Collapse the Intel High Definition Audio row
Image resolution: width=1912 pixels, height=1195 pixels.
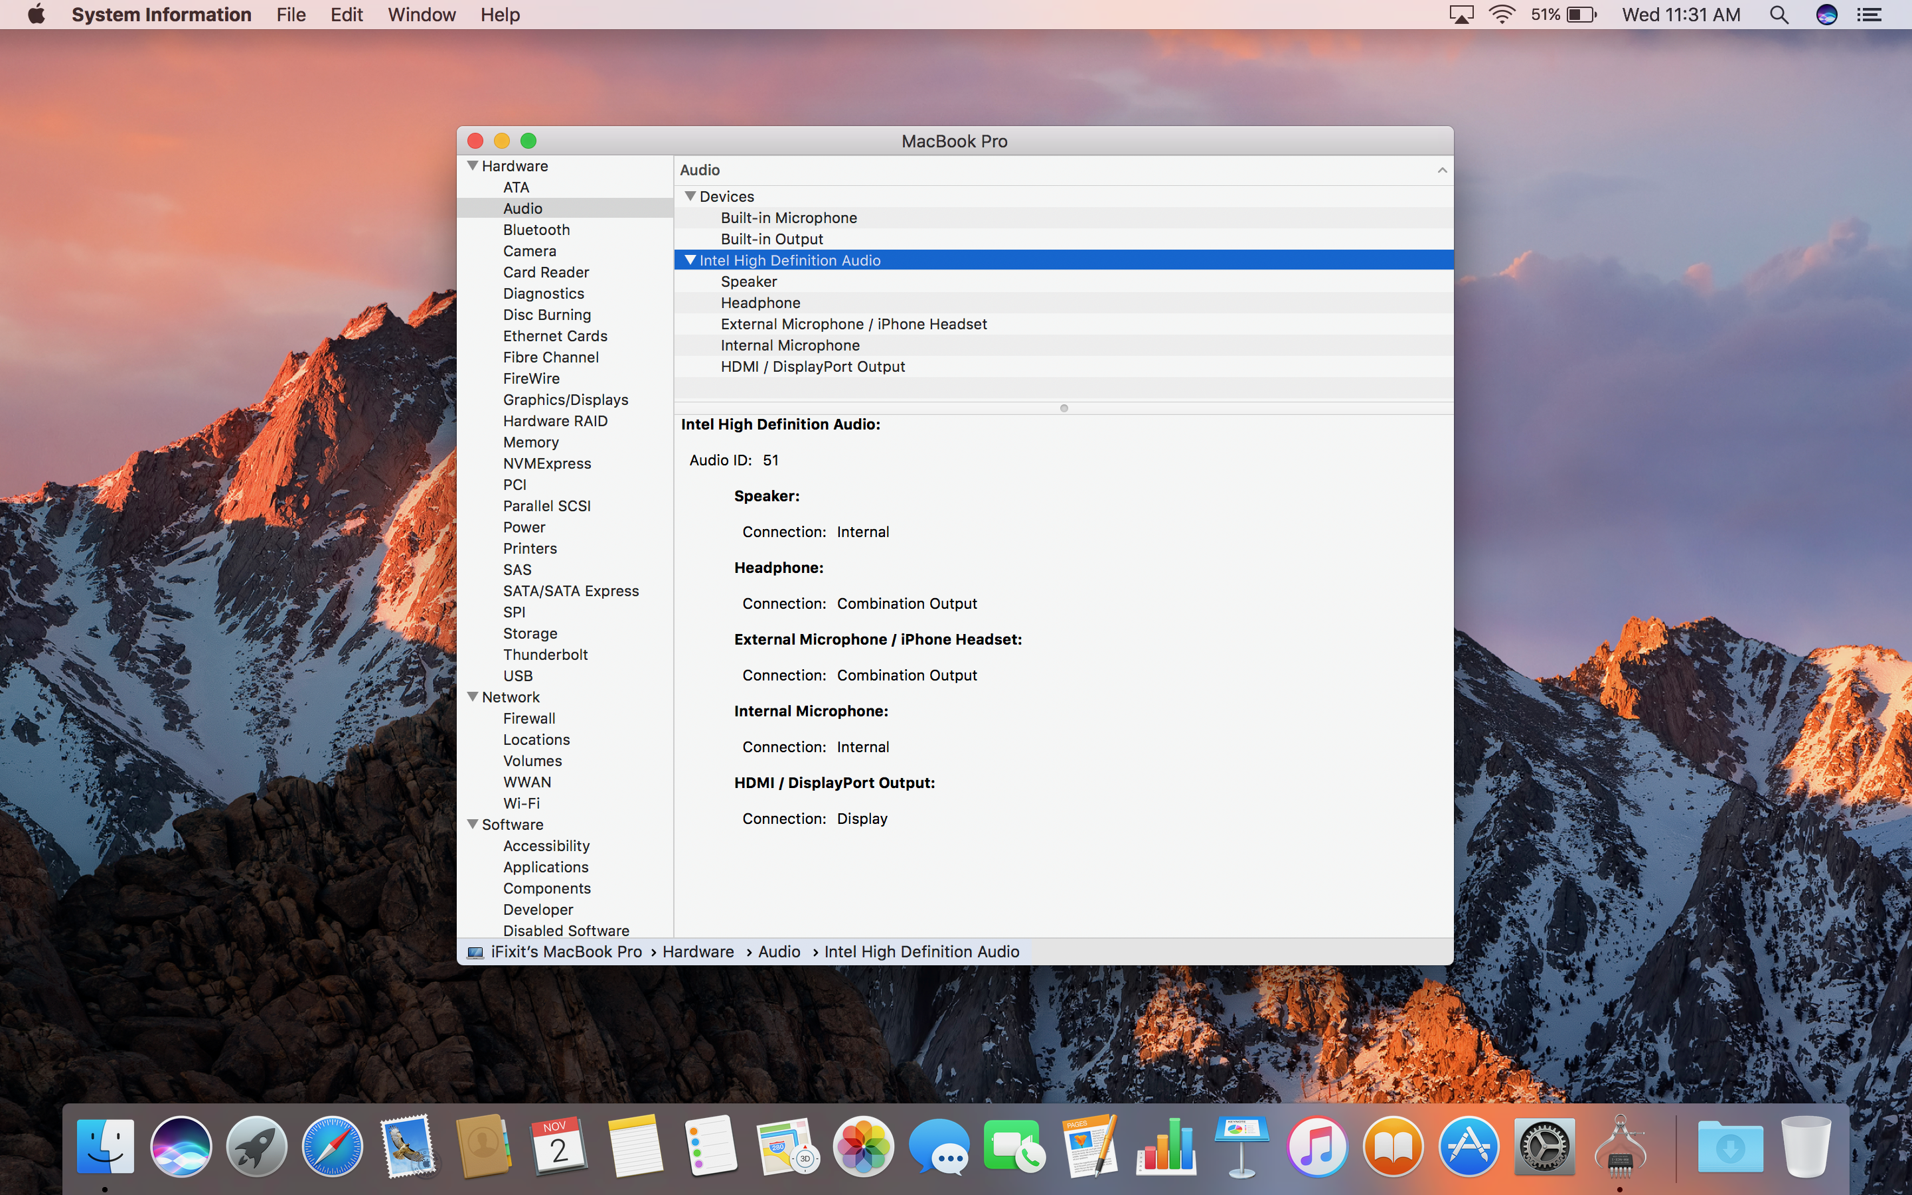click(x=690, y=259)
